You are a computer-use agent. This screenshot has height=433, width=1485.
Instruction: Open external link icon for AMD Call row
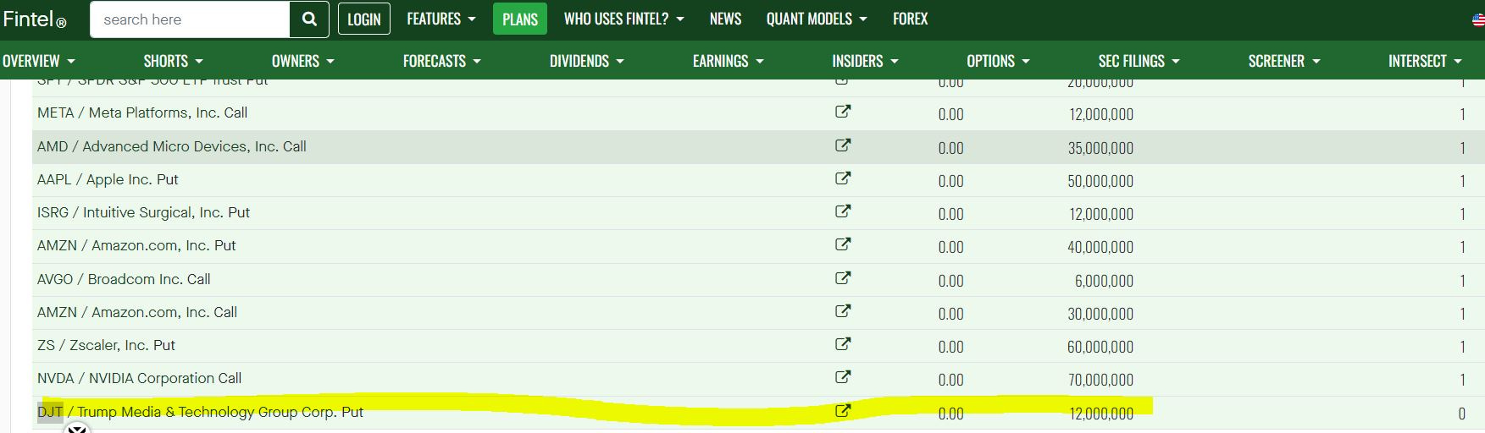[x=843, y=145]
